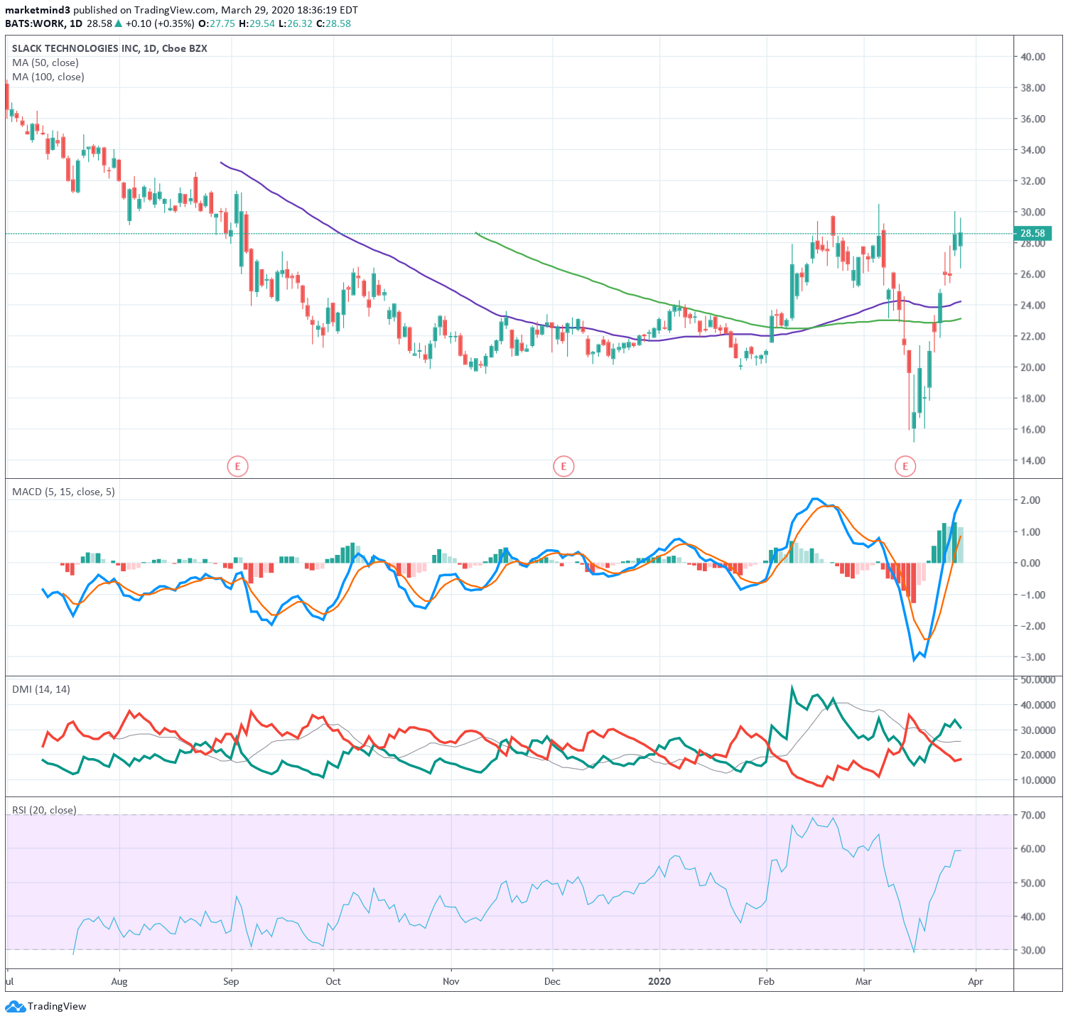Select the MA (100, close) indicator label
Screen dimensions: 1068x1021
click(48, 77)
